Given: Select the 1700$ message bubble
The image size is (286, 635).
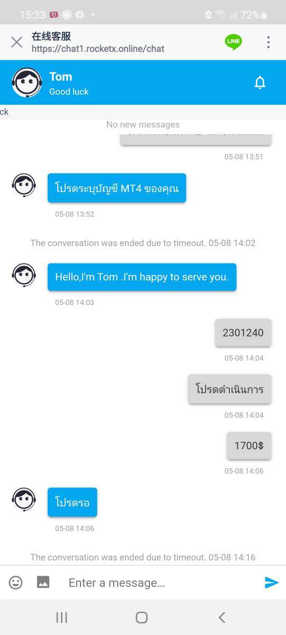Looking at the screenshot, I should pyautogui.click(x=249, y=446).
